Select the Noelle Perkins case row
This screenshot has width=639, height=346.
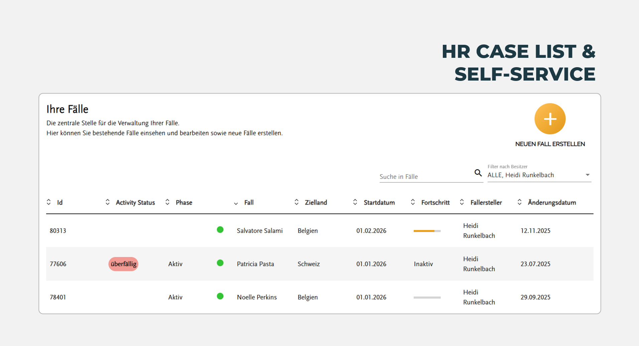tap(257, 297)
